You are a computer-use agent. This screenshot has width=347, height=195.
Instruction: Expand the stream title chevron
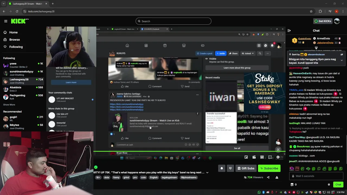[x=207, y=173]
